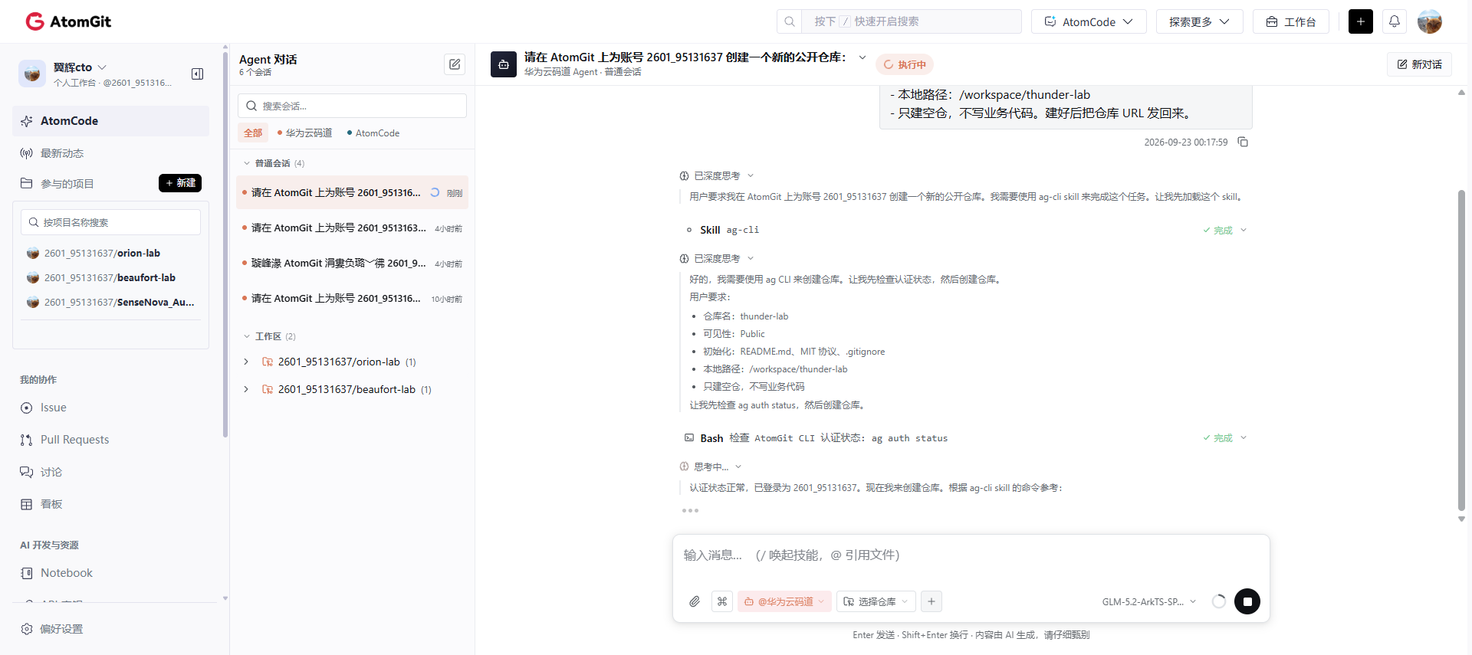Focus the message input box
The image size is (1472, 655).
click(971, 555)
